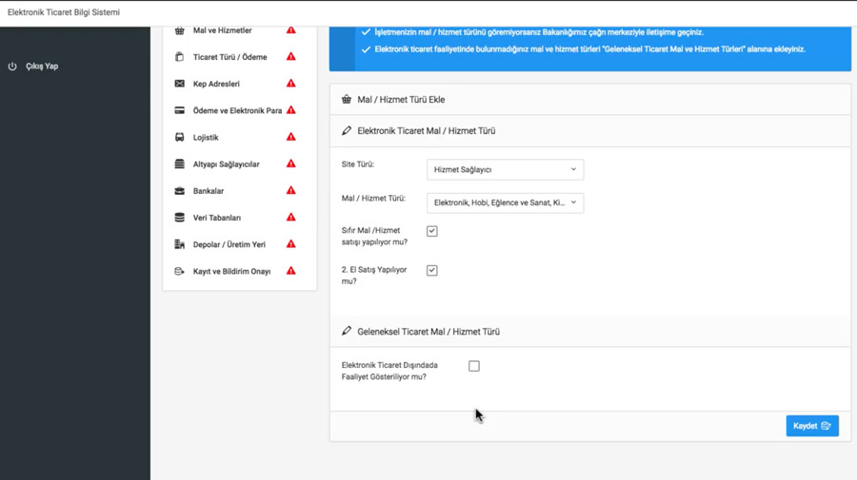
Task: Click the briefcase icon next to Bankalar
Action: (x=179, y=191)
